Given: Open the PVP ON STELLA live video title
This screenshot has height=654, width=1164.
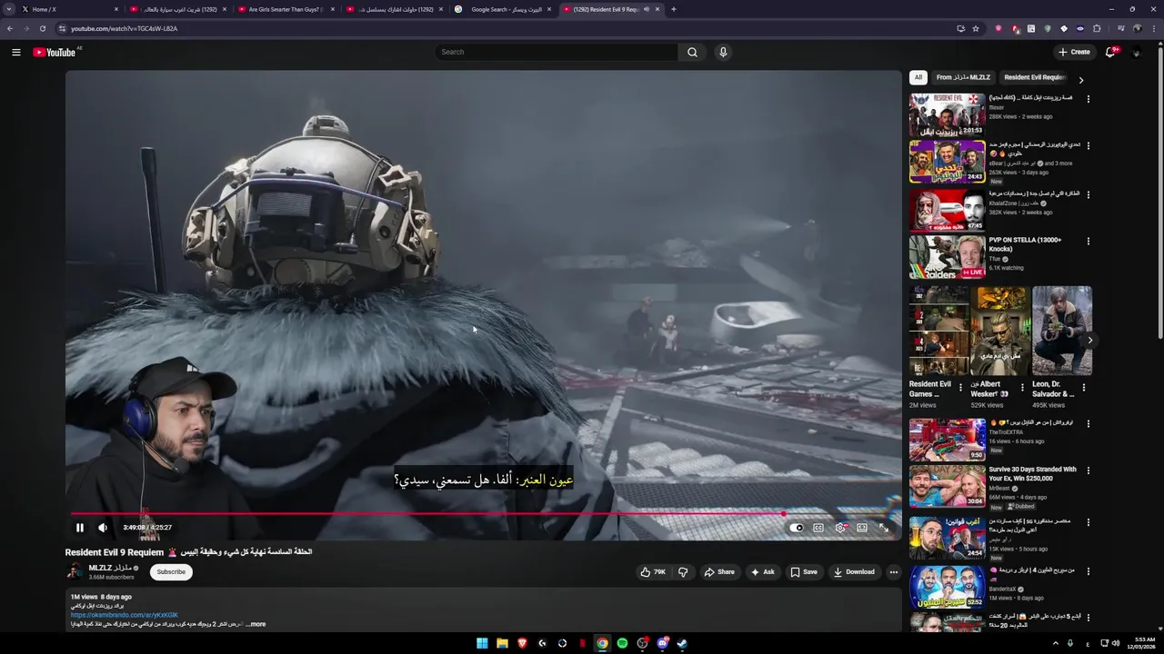Looking at the screenshot, I should [1025, 244].
